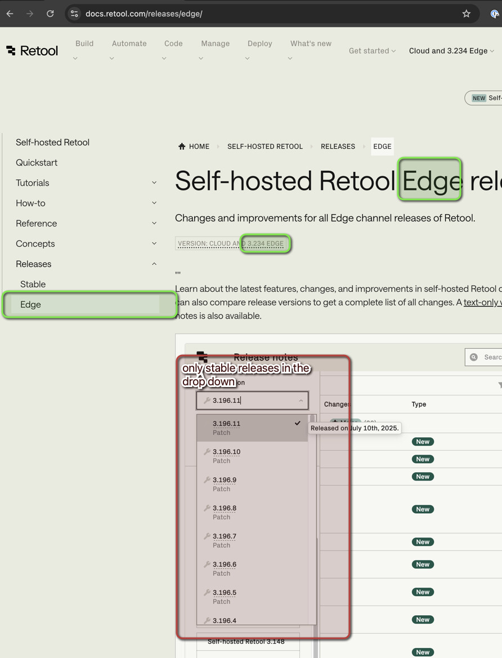Click the search magnifier icon in release notes
The width and height of the screenshot is (502, 658).
[x=474, y=357]
